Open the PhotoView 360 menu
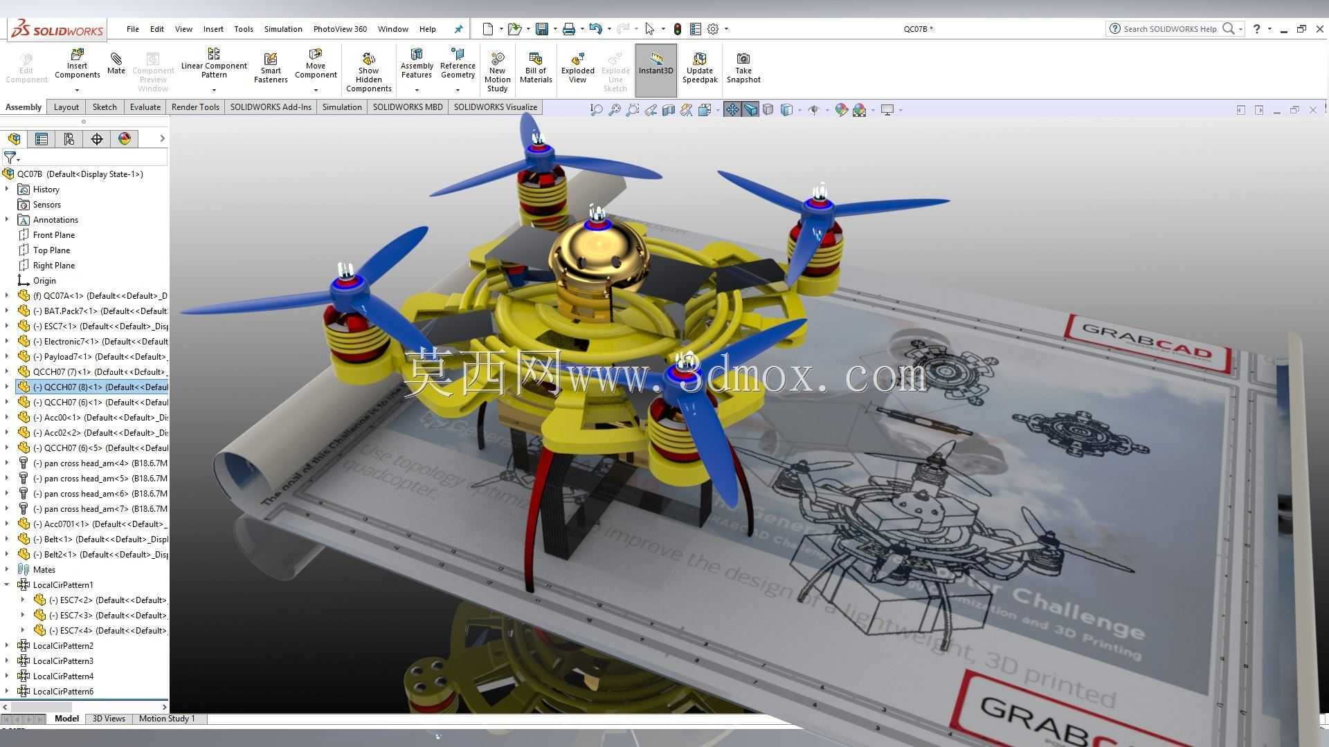The width and height of the screenshot is (1329, 747). 340,29
